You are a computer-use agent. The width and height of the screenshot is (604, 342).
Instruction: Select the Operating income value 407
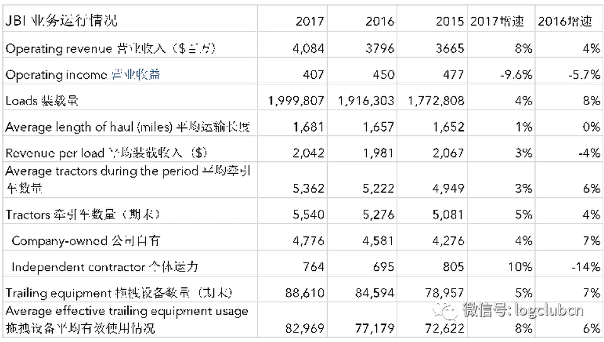313,74
